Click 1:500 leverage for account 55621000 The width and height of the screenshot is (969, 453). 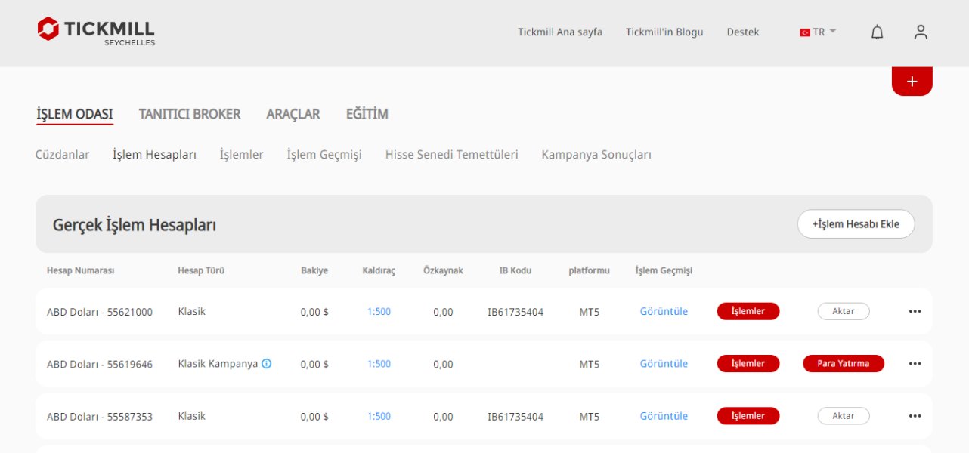(x=379, y=311)
